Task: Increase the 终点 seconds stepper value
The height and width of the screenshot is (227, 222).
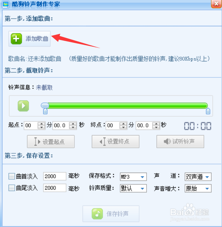Action: (156, 124)
